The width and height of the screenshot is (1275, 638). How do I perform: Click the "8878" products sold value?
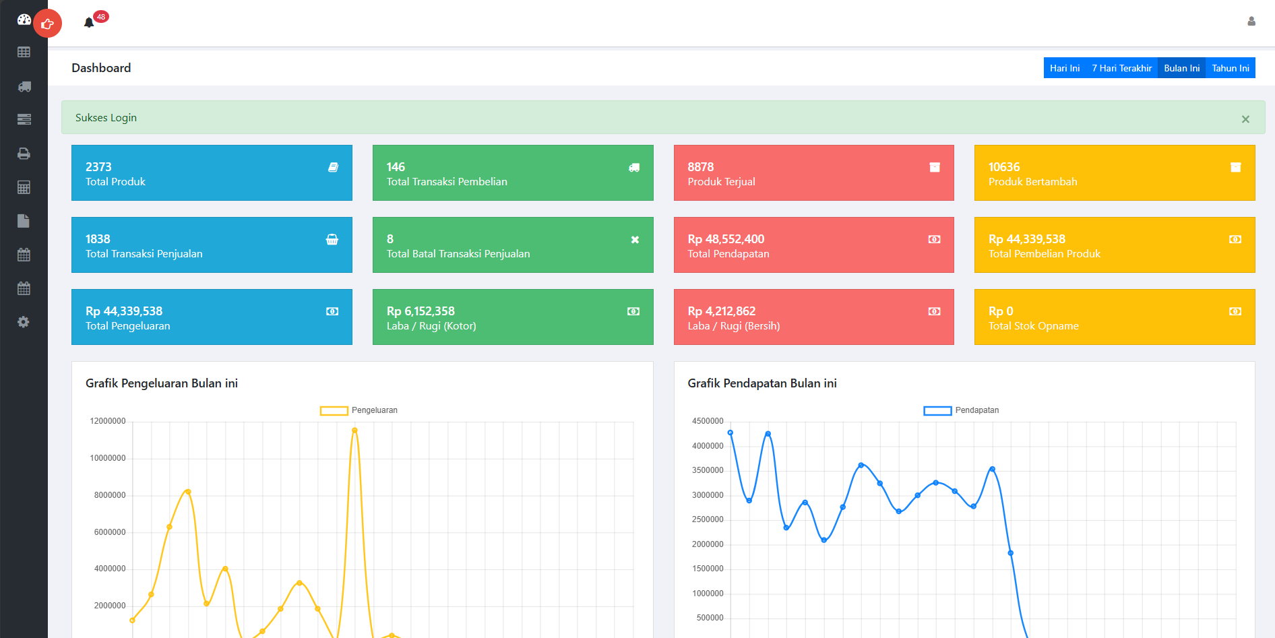700,167
